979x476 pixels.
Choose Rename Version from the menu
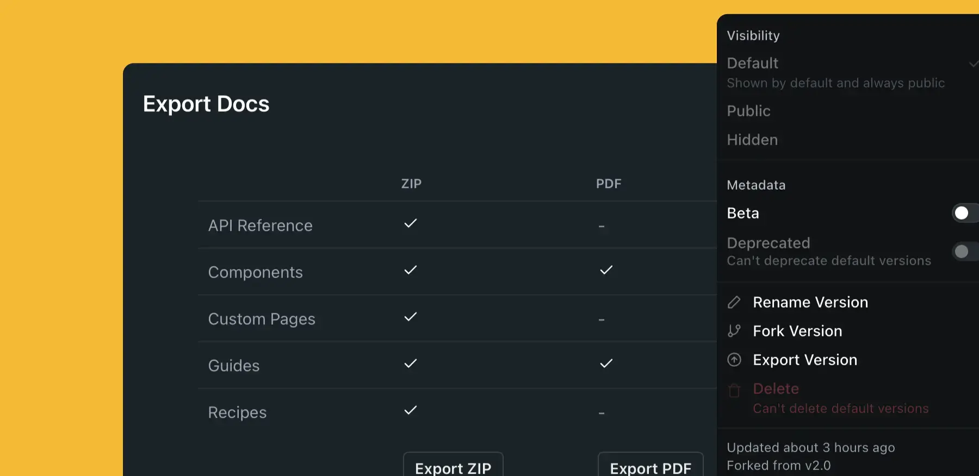click(x=810, y=302)
